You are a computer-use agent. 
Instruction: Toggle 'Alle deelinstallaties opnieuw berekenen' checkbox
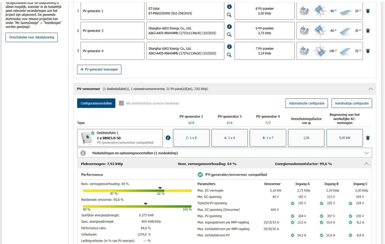pyautogui.click(x=121, y=103)
